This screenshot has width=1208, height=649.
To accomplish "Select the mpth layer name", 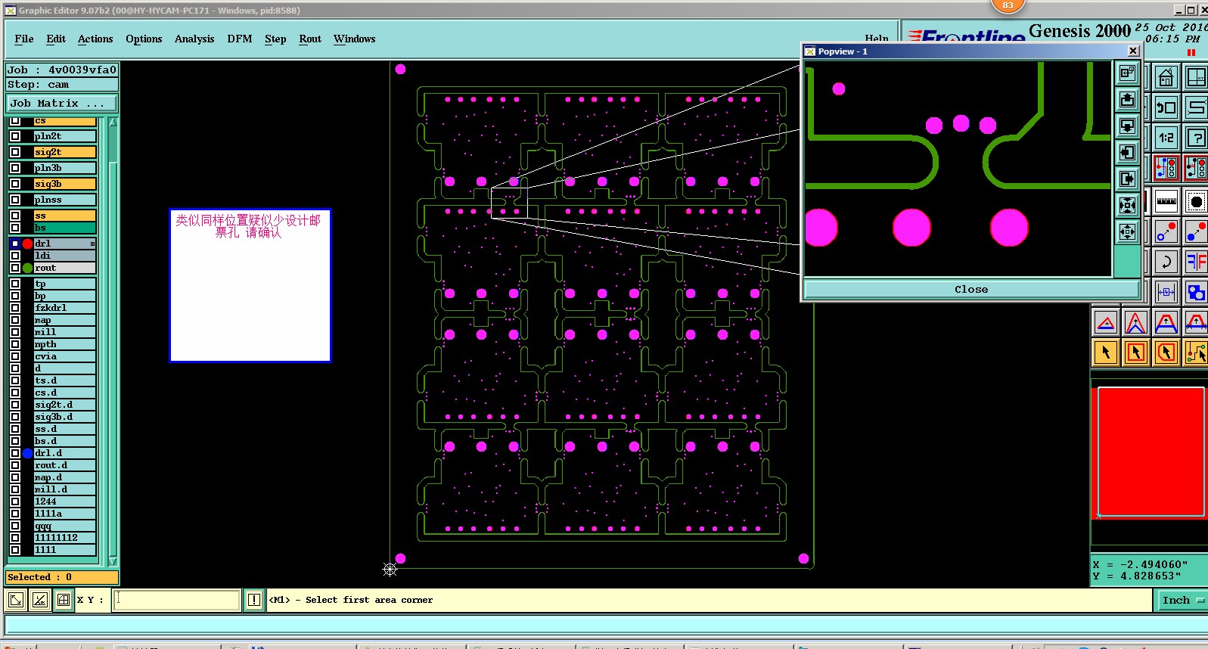I will coord(65,344).
